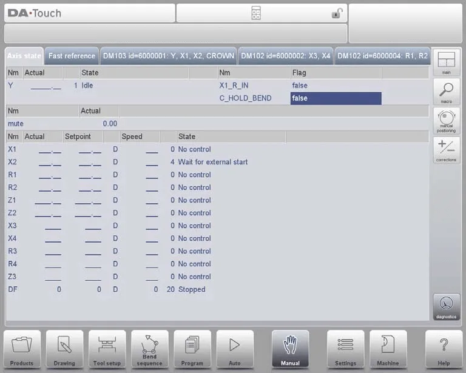Viewport: 466px width, 373px height.
Task: Click the DF speed value 0
Action: click(x=156, y=289)
